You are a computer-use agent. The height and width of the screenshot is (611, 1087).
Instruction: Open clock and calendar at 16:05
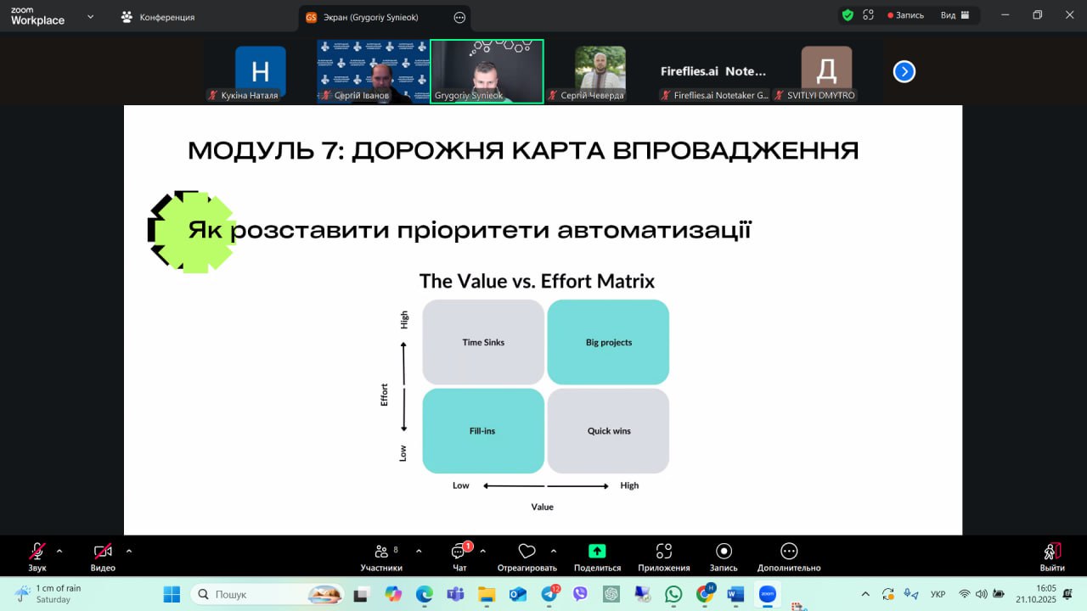[x=1034, y=594]
